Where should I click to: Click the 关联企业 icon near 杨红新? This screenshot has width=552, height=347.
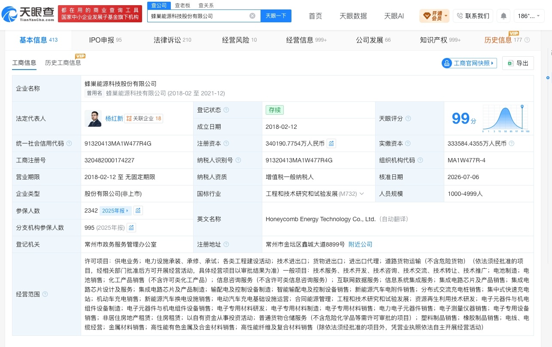tap(129, 119)
